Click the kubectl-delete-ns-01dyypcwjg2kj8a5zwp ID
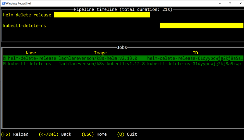 point(195,64)
